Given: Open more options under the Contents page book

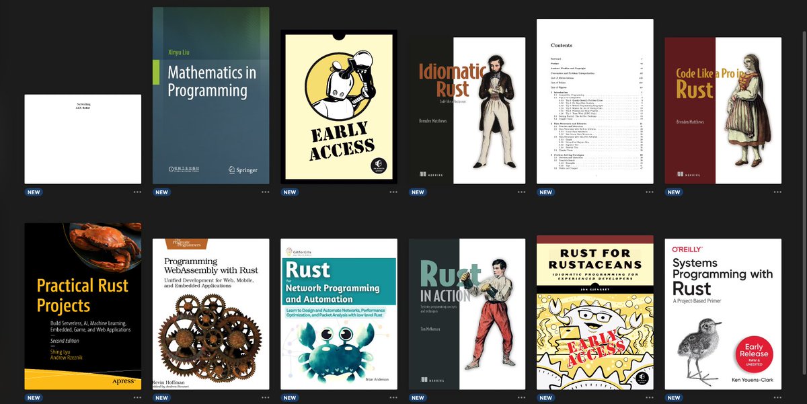Looking at the screenshot, I should click(649, 192).
